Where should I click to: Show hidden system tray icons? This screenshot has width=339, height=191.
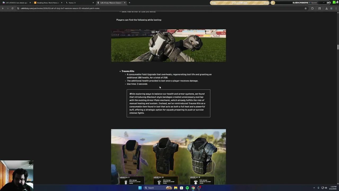[x=314, y=188]
